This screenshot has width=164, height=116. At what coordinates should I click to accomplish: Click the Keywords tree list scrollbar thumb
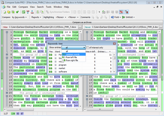(114, 58)
